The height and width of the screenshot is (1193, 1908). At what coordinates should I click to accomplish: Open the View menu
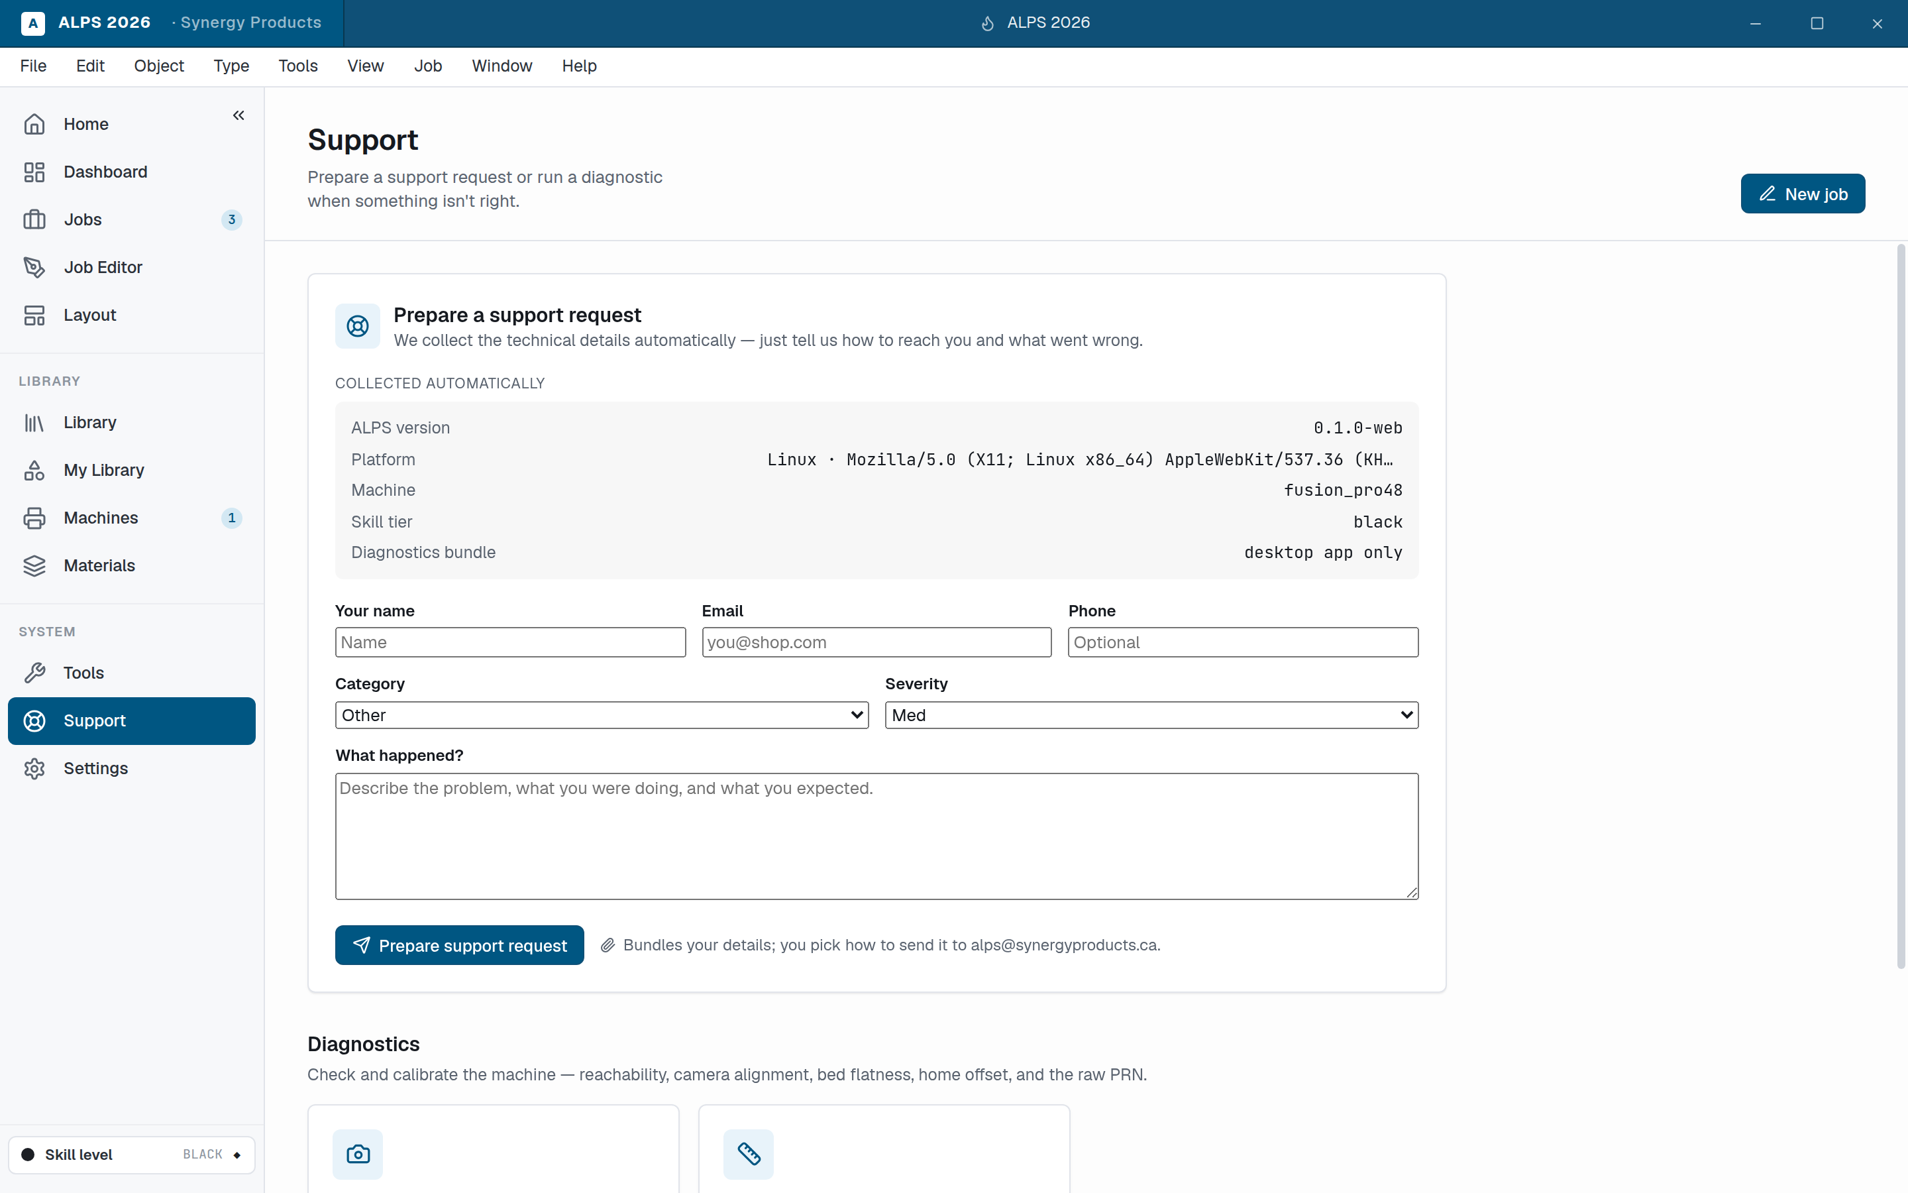point(365,66)
